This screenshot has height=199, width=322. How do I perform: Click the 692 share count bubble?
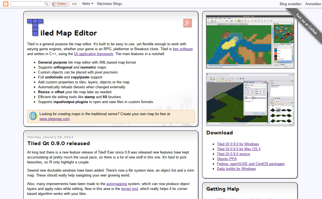(75, 4)
